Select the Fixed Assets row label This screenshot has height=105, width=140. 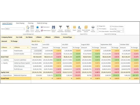(x=22, y=51)
